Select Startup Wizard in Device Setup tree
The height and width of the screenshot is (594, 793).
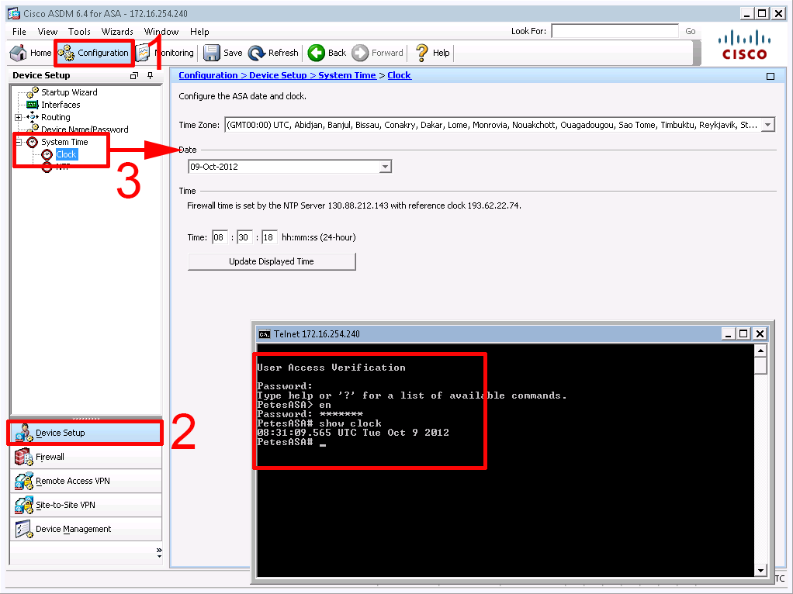[x=69, y=92]
